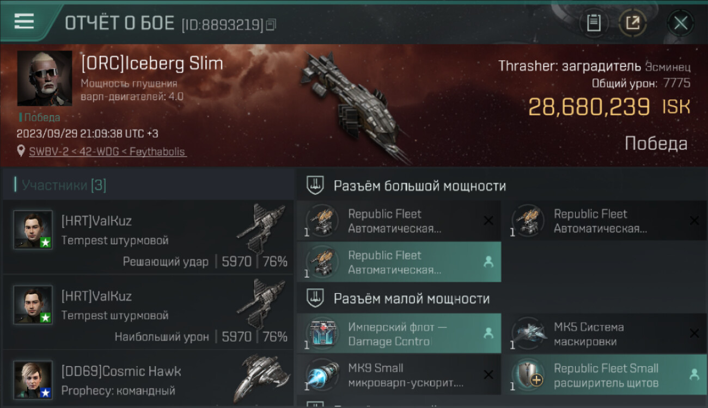Open the clipboard report icon
Viewport: 708px width, 408px height.
594,23
